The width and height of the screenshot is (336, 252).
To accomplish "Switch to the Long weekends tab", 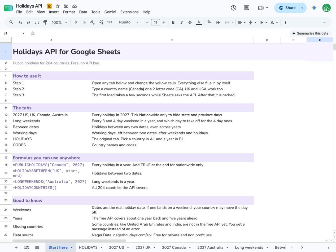I will tap(249, 247).
